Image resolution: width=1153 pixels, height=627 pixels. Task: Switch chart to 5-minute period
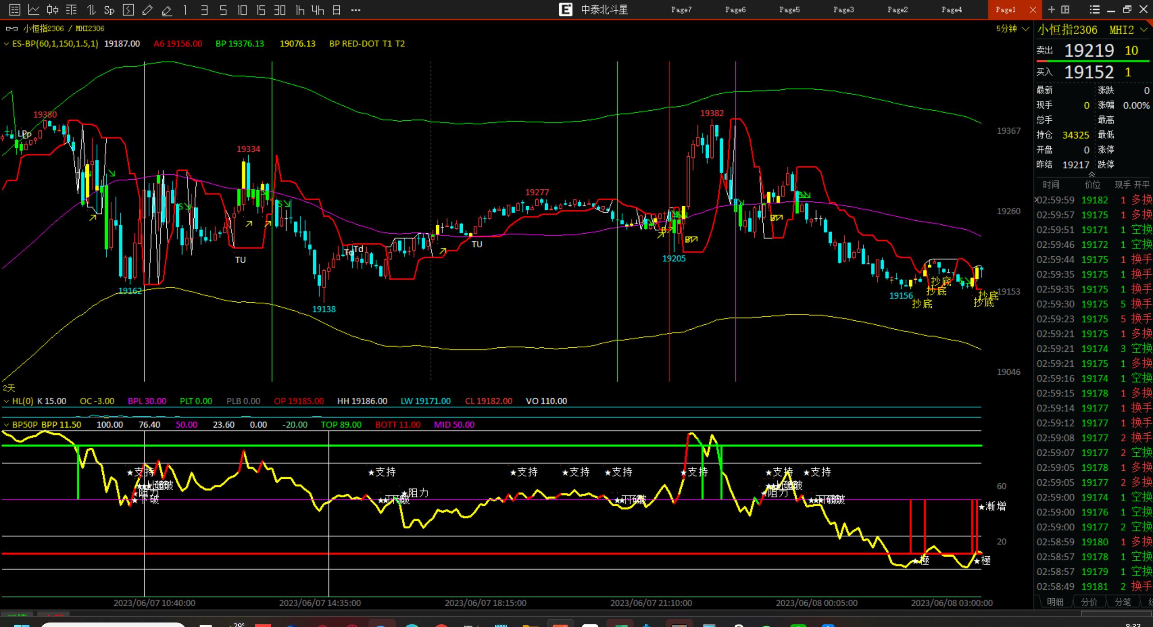point(223,9)
